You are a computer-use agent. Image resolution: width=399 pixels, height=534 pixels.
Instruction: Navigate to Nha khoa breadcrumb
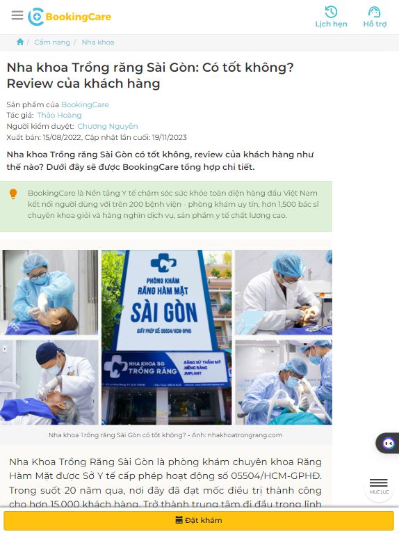click(98, 42)
